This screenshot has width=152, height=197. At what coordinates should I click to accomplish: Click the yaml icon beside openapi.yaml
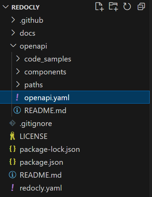pos(17,97)
